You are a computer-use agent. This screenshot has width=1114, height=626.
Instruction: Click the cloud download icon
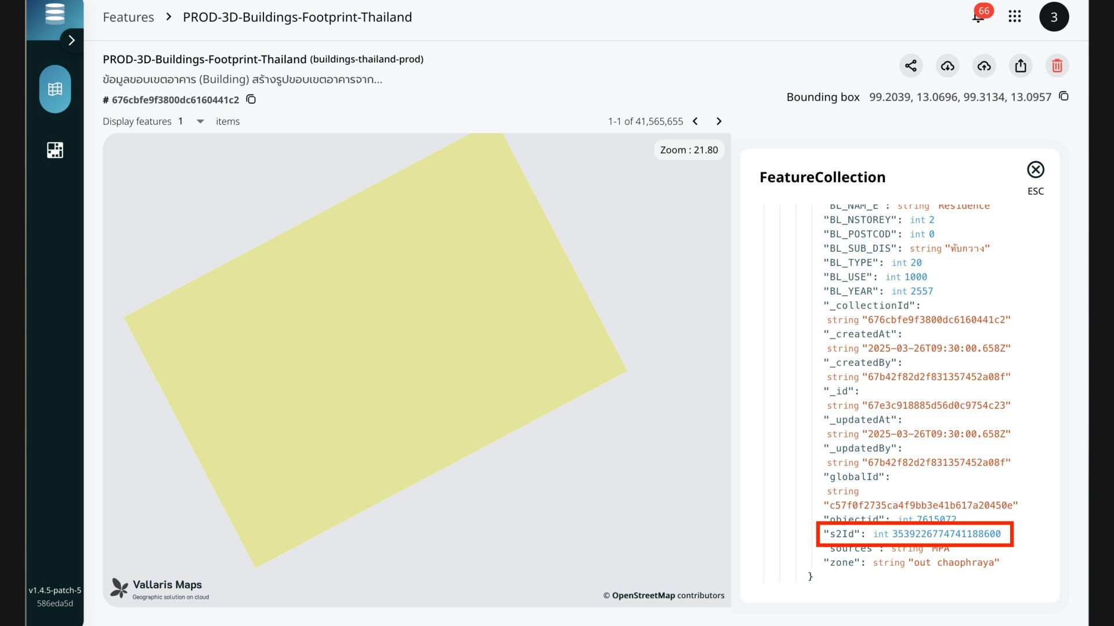point(947,65)
